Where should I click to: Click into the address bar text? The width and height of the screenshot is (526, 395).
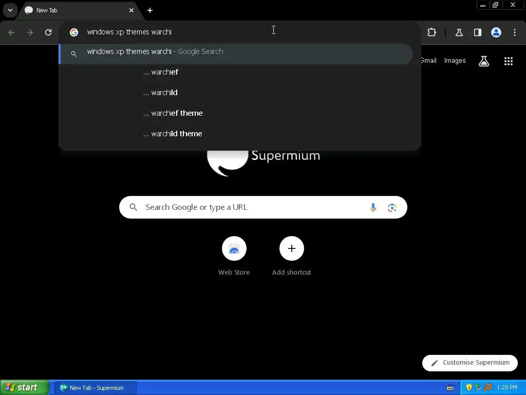coord(129,32)
